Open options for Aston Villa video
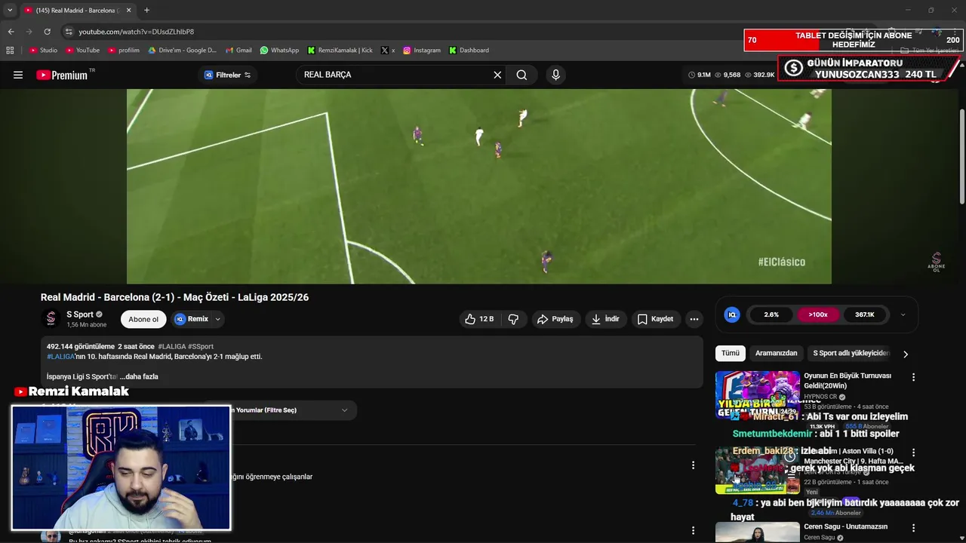 [x=913, y=452]
